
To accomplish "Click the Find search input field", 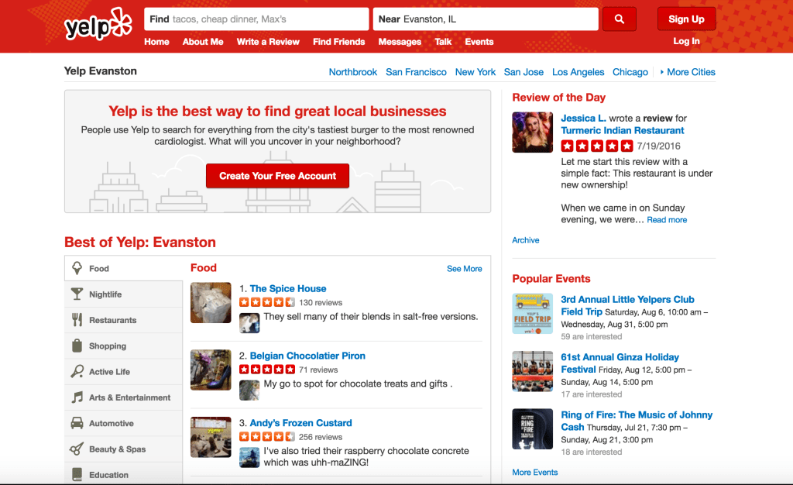I will point(256,19).
